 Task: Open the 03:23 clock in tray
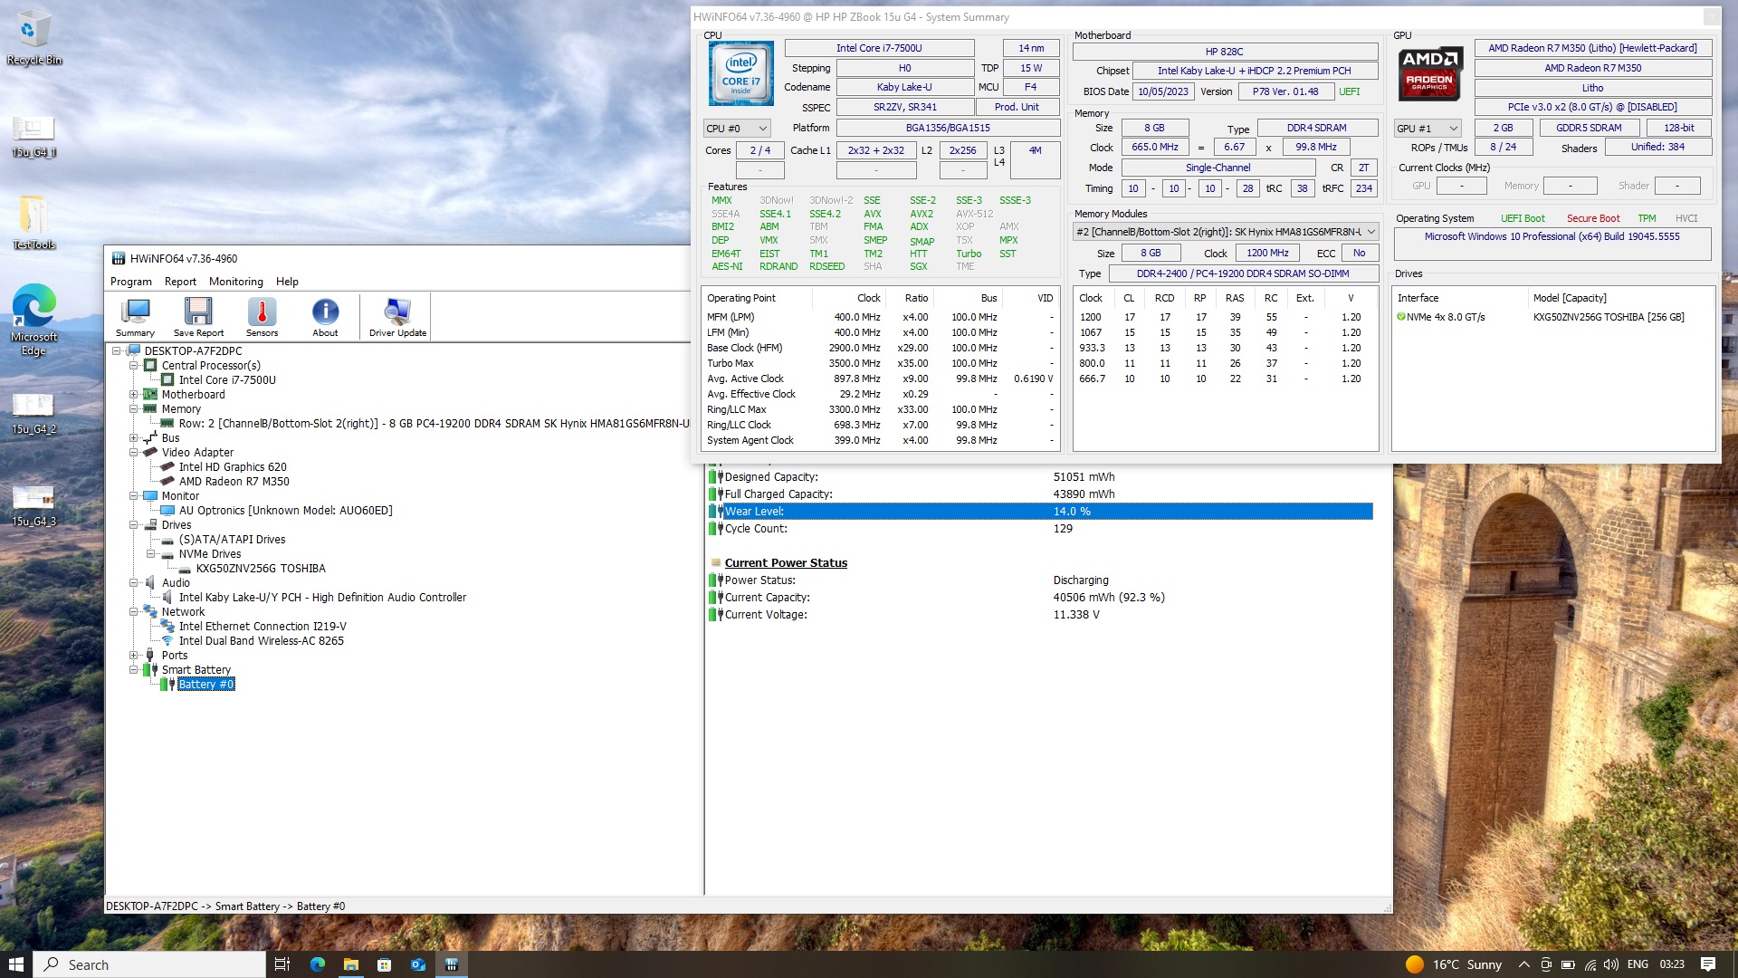(x=1672, y=964)
